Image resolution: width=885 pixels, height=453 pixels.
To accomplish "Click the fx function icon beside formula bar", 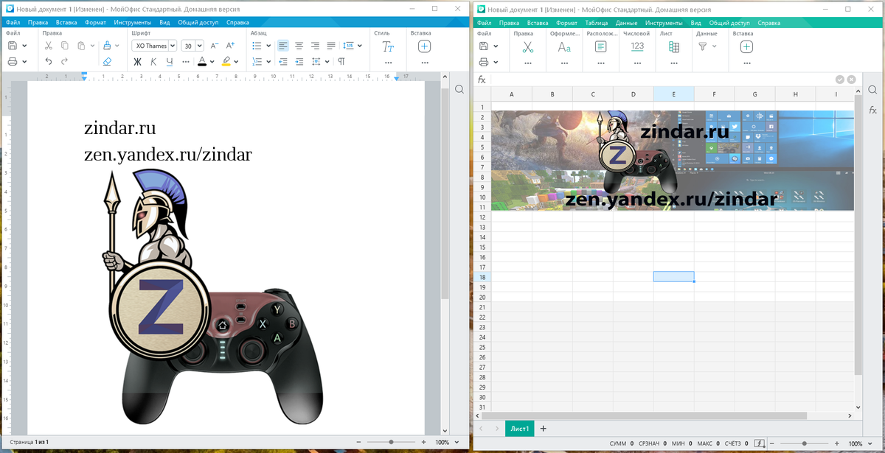I will 482,80.
